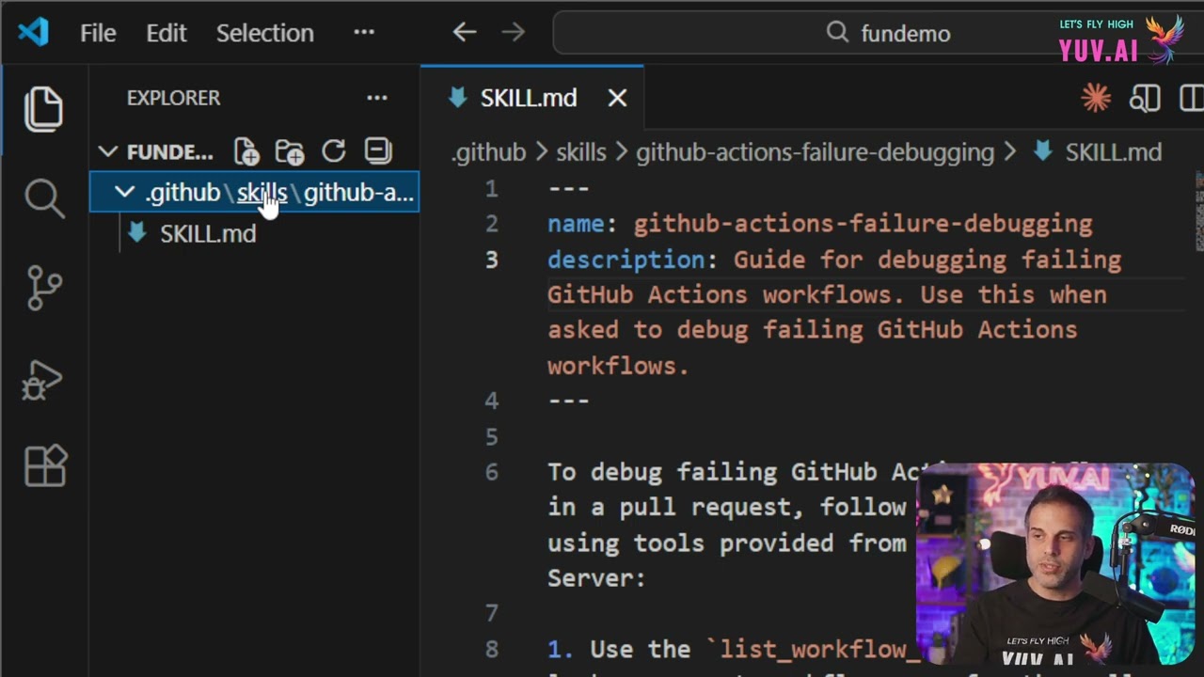Click the orange Claude starburst icon
Image resolution: width=1204 pixels, height=677 pixels.
(x=1096, y=98)
